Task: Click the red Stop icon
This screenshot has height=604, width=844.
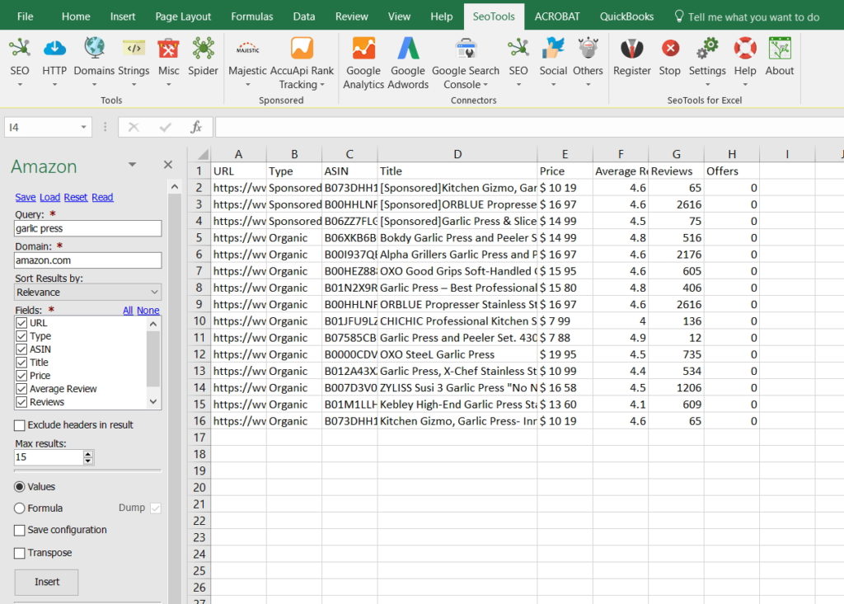Action: pos(670,48)
